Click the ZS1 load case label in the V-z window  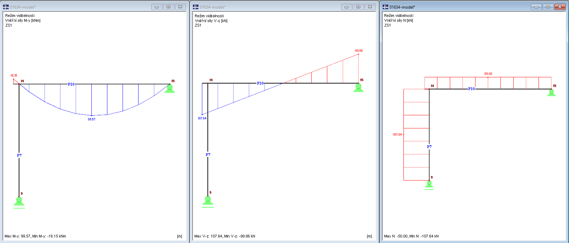[198, 25]
